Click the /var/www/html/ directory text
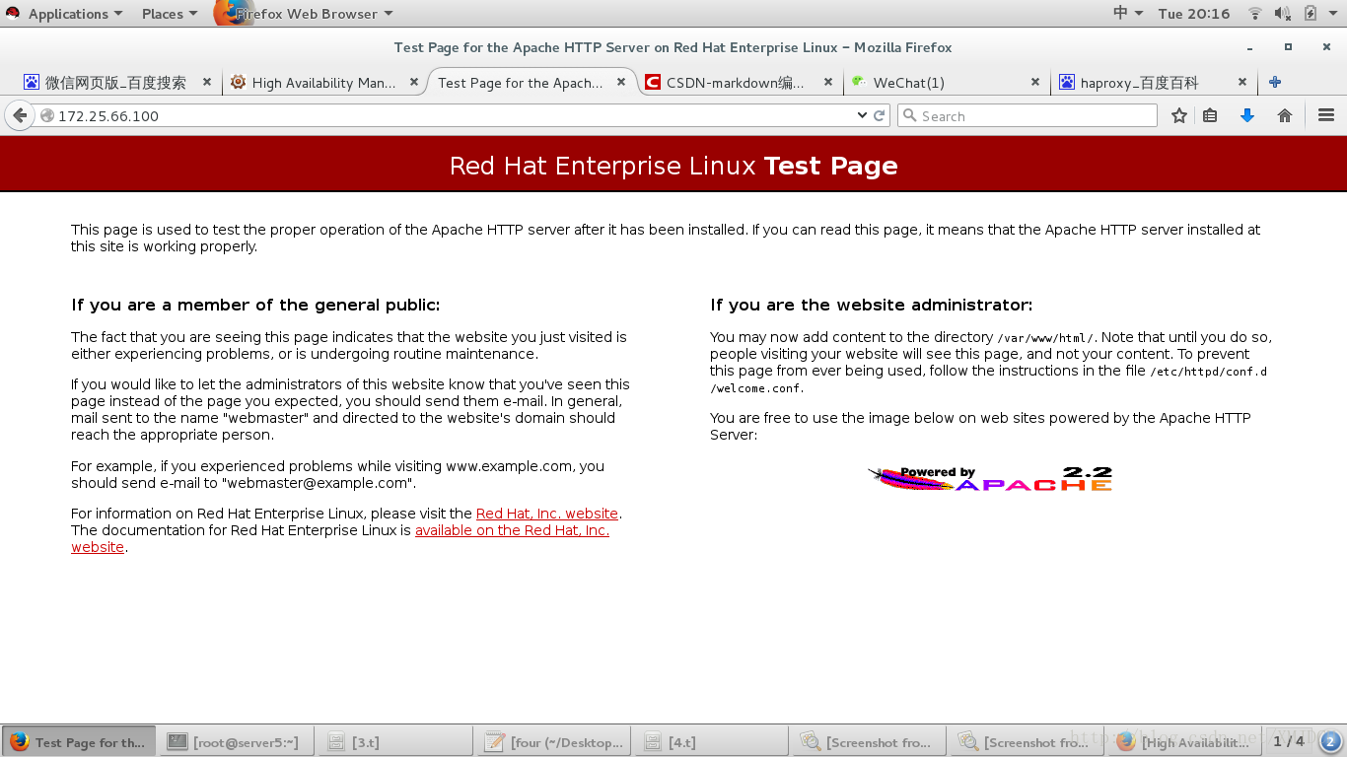The height and width of the screenshot is (757, 1347). tap(1045, 338)
